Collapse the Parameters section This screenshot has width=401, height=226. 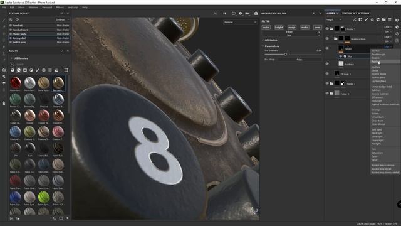263,46
